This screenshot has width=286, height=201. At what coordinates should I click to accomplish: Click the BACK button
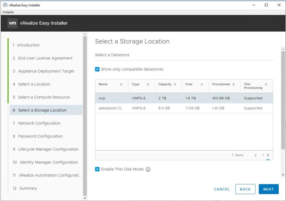coord(245,189)
